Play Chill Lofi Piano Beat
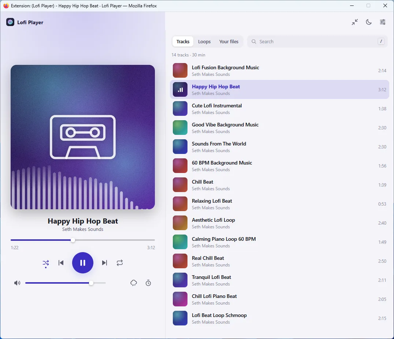394x339 pixels. tap(279, 299)
